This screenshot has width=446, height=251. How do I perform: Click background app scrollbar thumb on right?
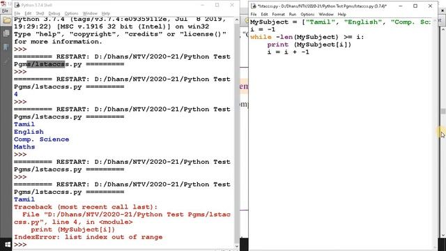(443, 112)
